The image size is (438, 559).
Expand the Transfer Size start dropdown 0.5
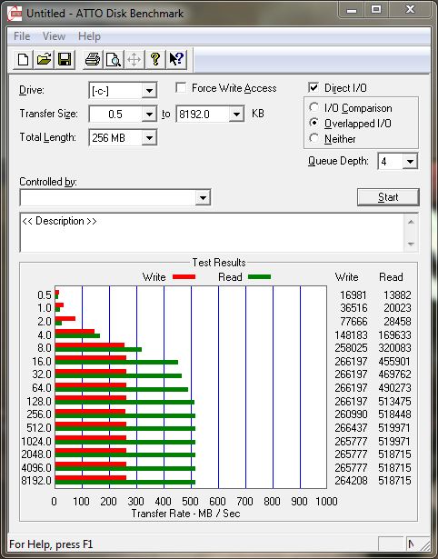coord(149,115)
